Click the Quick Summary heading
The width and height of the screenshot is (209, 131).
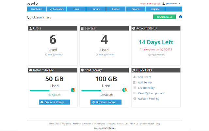click(39, 17)
